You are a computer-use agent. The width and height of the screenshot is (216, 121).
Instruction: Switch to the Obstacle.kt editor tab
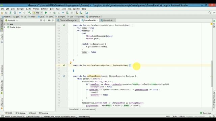[x=108, y=20]
